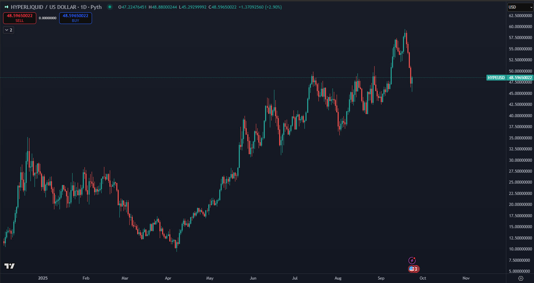534x283 pixels.
Task: Click the close value C48.59650022
Action: tap(222, 7)
